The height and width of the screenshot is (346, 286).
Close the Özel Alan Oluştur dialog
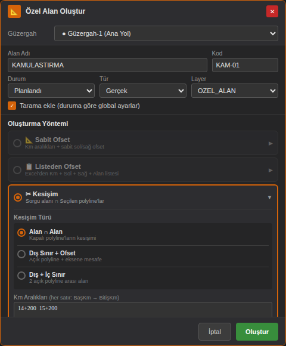tap(272, 11)
